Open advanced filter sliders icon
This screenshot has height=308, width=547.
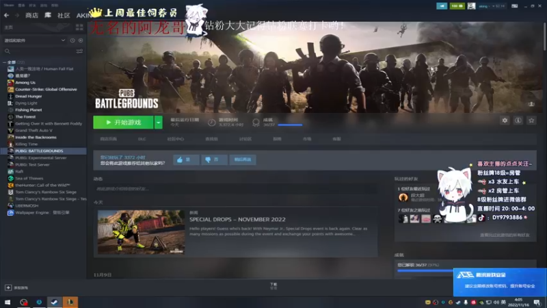pos(79,51)
